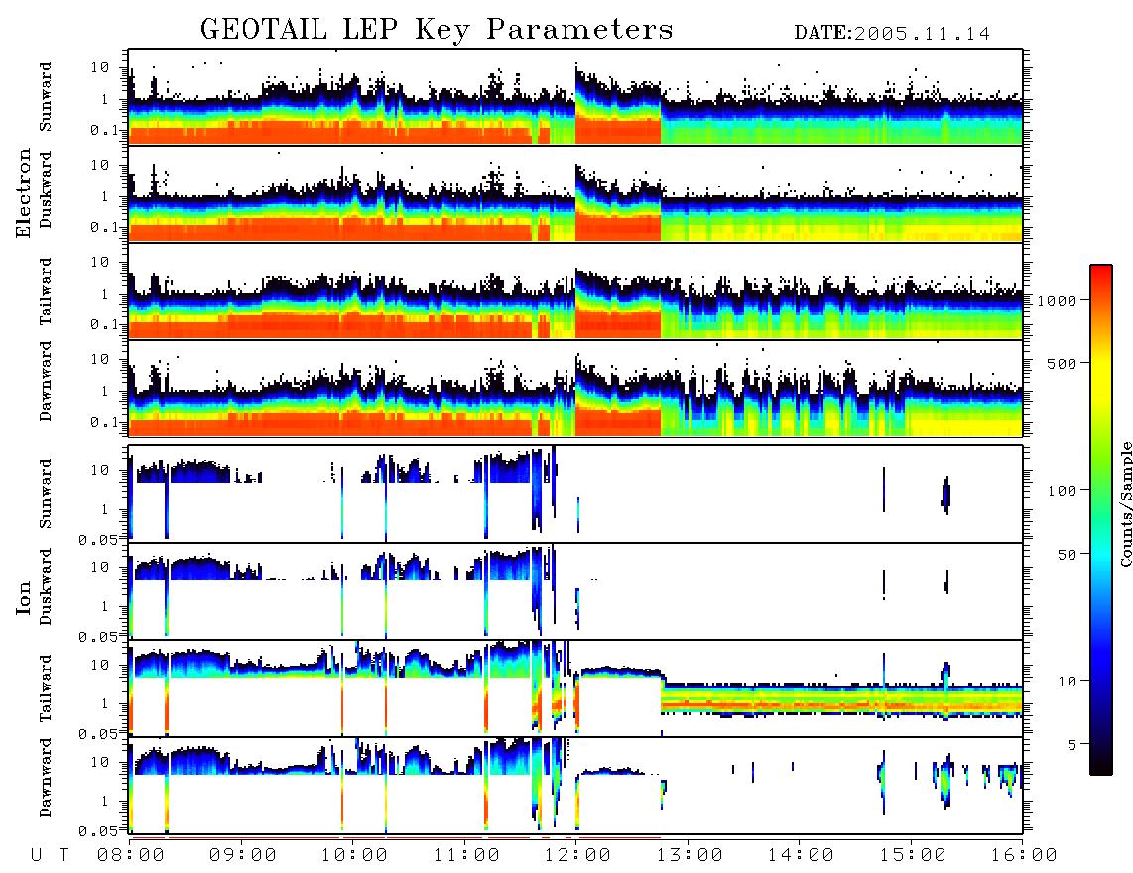Click the Electron "Tailward" panel label
The height and width of the screenshot is (873, 1133).
click(x=46, y=292)
